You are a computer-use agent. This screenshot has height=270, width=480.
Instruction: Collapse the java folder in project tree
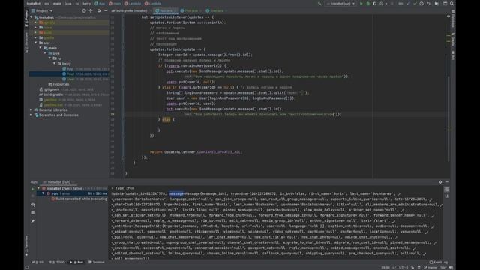pos(45,53)
